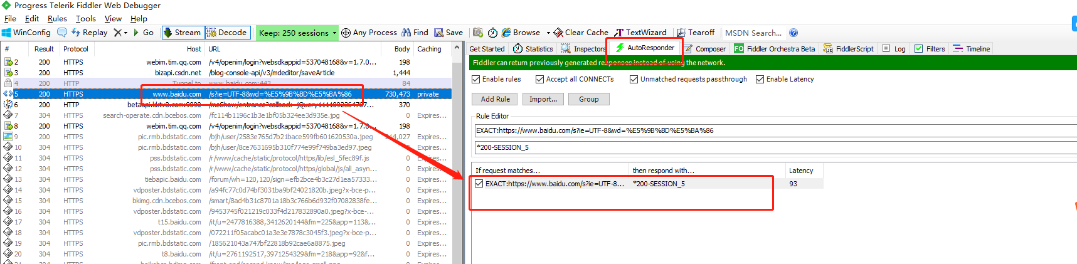Toggle Decode mode
Viewport: 1077px width, 264px height.
click(227, 33)
